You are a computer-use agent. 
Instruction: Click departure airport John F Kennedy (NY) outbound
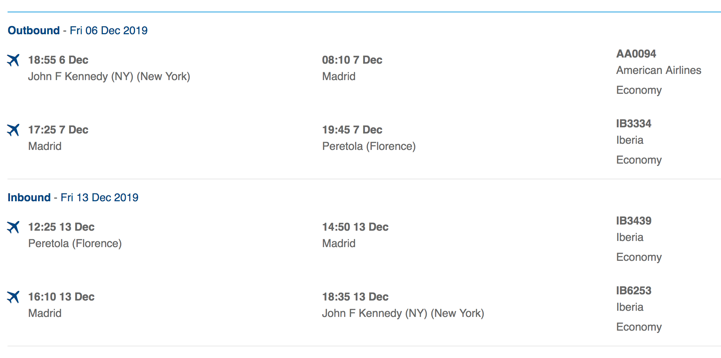[x=109, y=76]
